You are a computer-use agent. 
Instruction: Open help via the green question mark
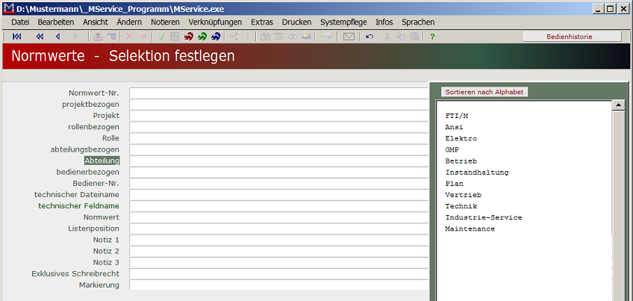pyautogui.click(x=432, y=37)
